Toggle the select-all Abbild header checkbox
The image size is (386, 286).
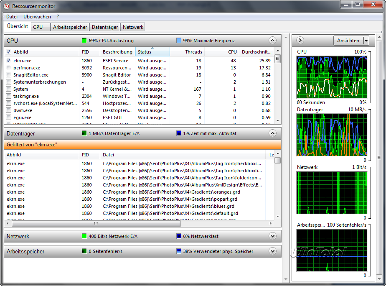tap(9, 52)
